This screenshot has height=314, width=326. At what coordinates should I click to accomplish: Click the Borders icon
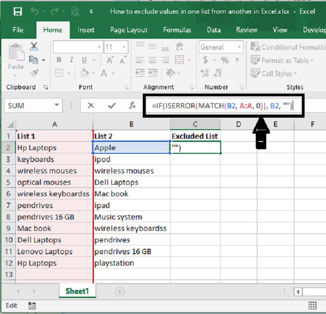59,73
